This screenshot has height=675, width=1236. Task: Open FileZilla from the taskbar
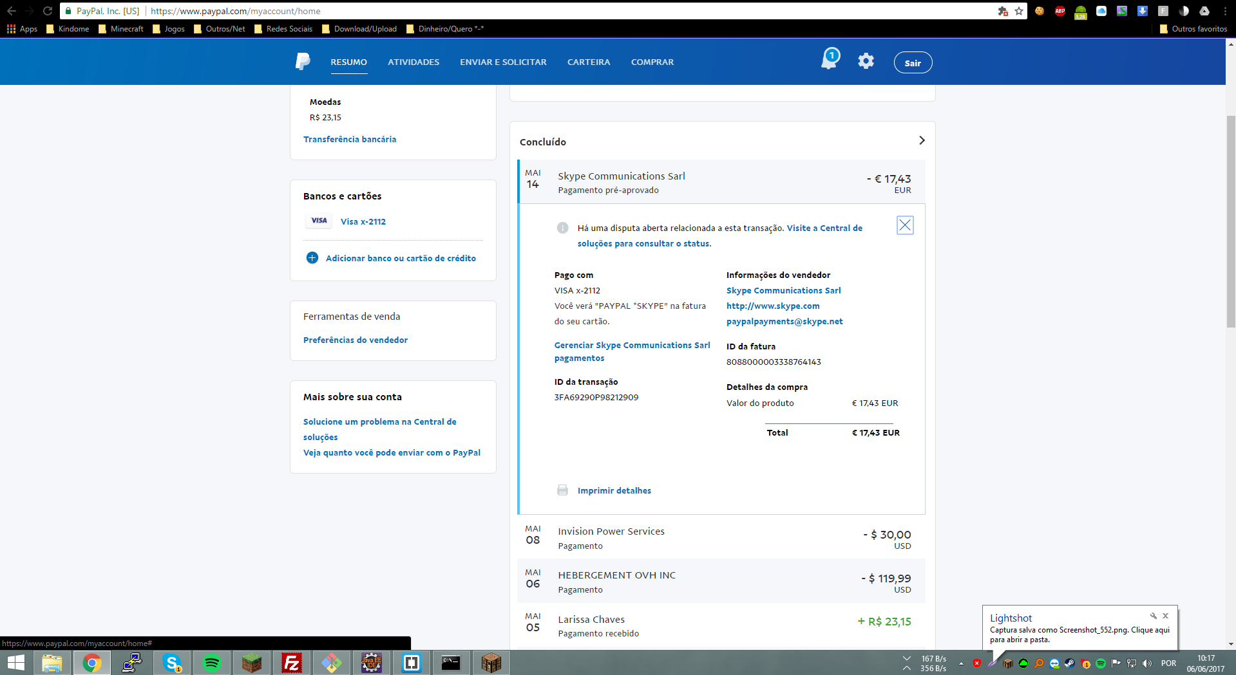point(292,663)
